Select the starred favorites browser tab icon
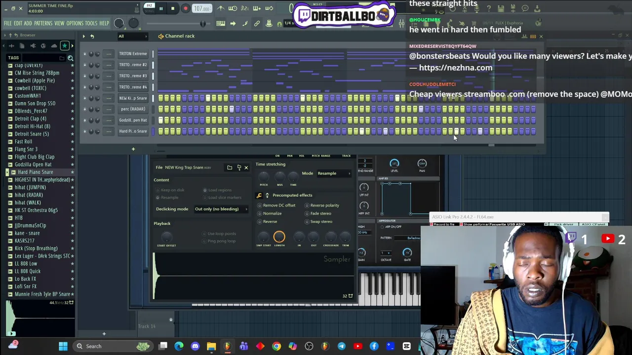Image resolution: width=632 pixels, height=355 pixels. 65,45
